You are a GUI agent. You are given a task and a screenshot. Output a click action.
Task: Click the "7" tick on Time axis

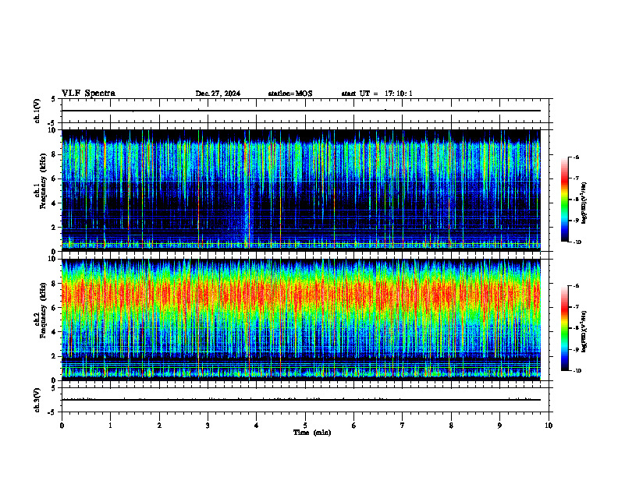[x=403, y=426]
